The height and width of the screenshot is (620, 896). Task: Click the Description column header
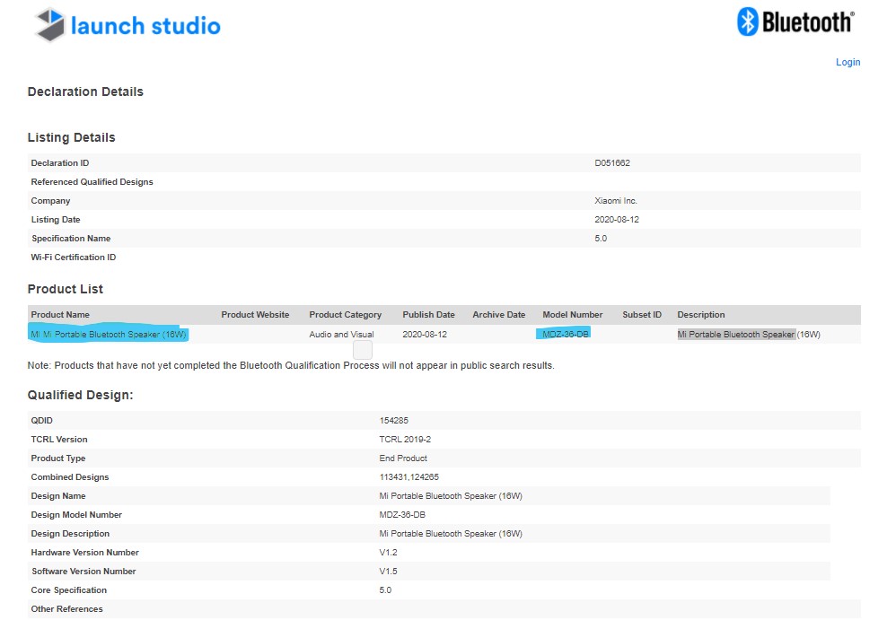point(700,315)
